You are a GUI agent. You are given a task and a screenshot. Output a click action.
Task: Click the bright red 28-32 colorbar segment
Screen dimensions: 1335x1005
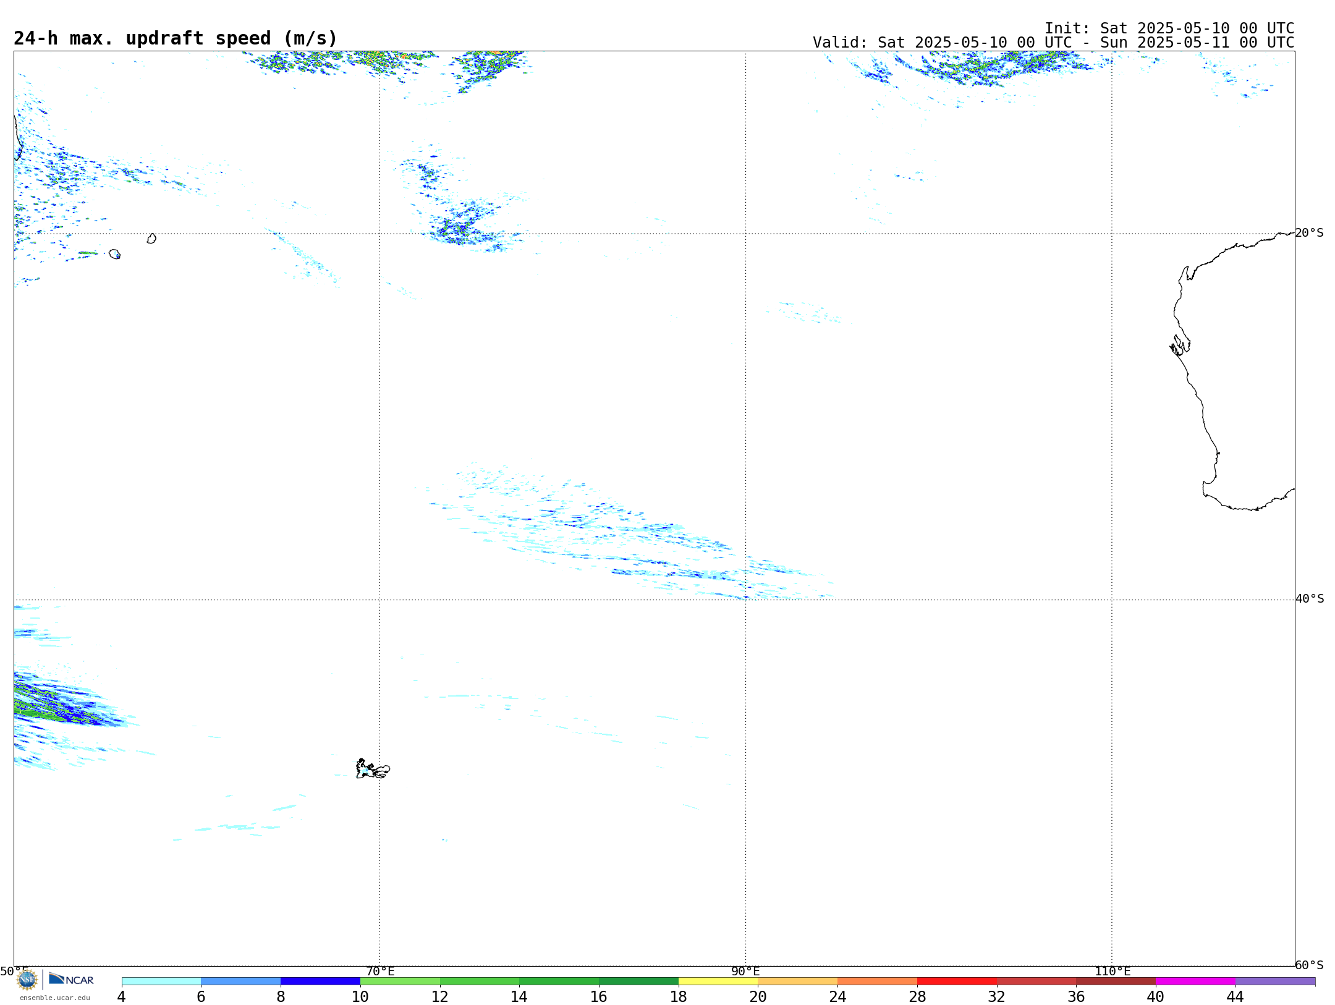click(957, 981)
